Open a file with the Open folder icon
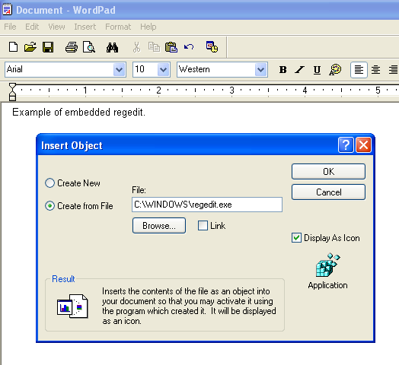 coord(30,47)
